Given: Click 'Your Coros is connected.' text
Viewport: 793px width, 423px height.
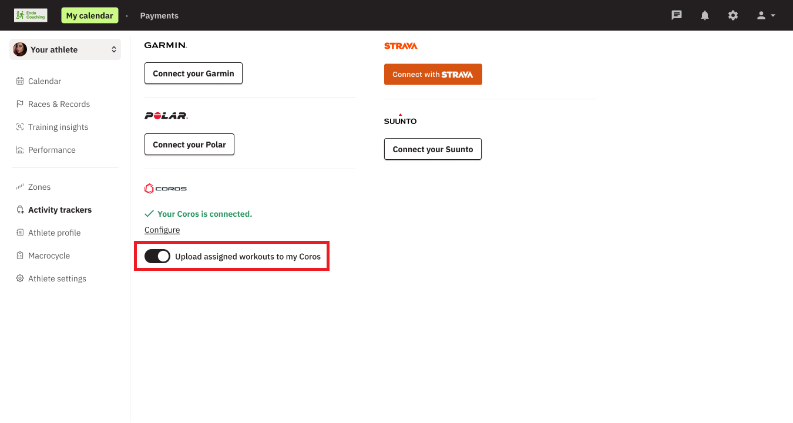Looking at the screenshot, I should 204,214.
